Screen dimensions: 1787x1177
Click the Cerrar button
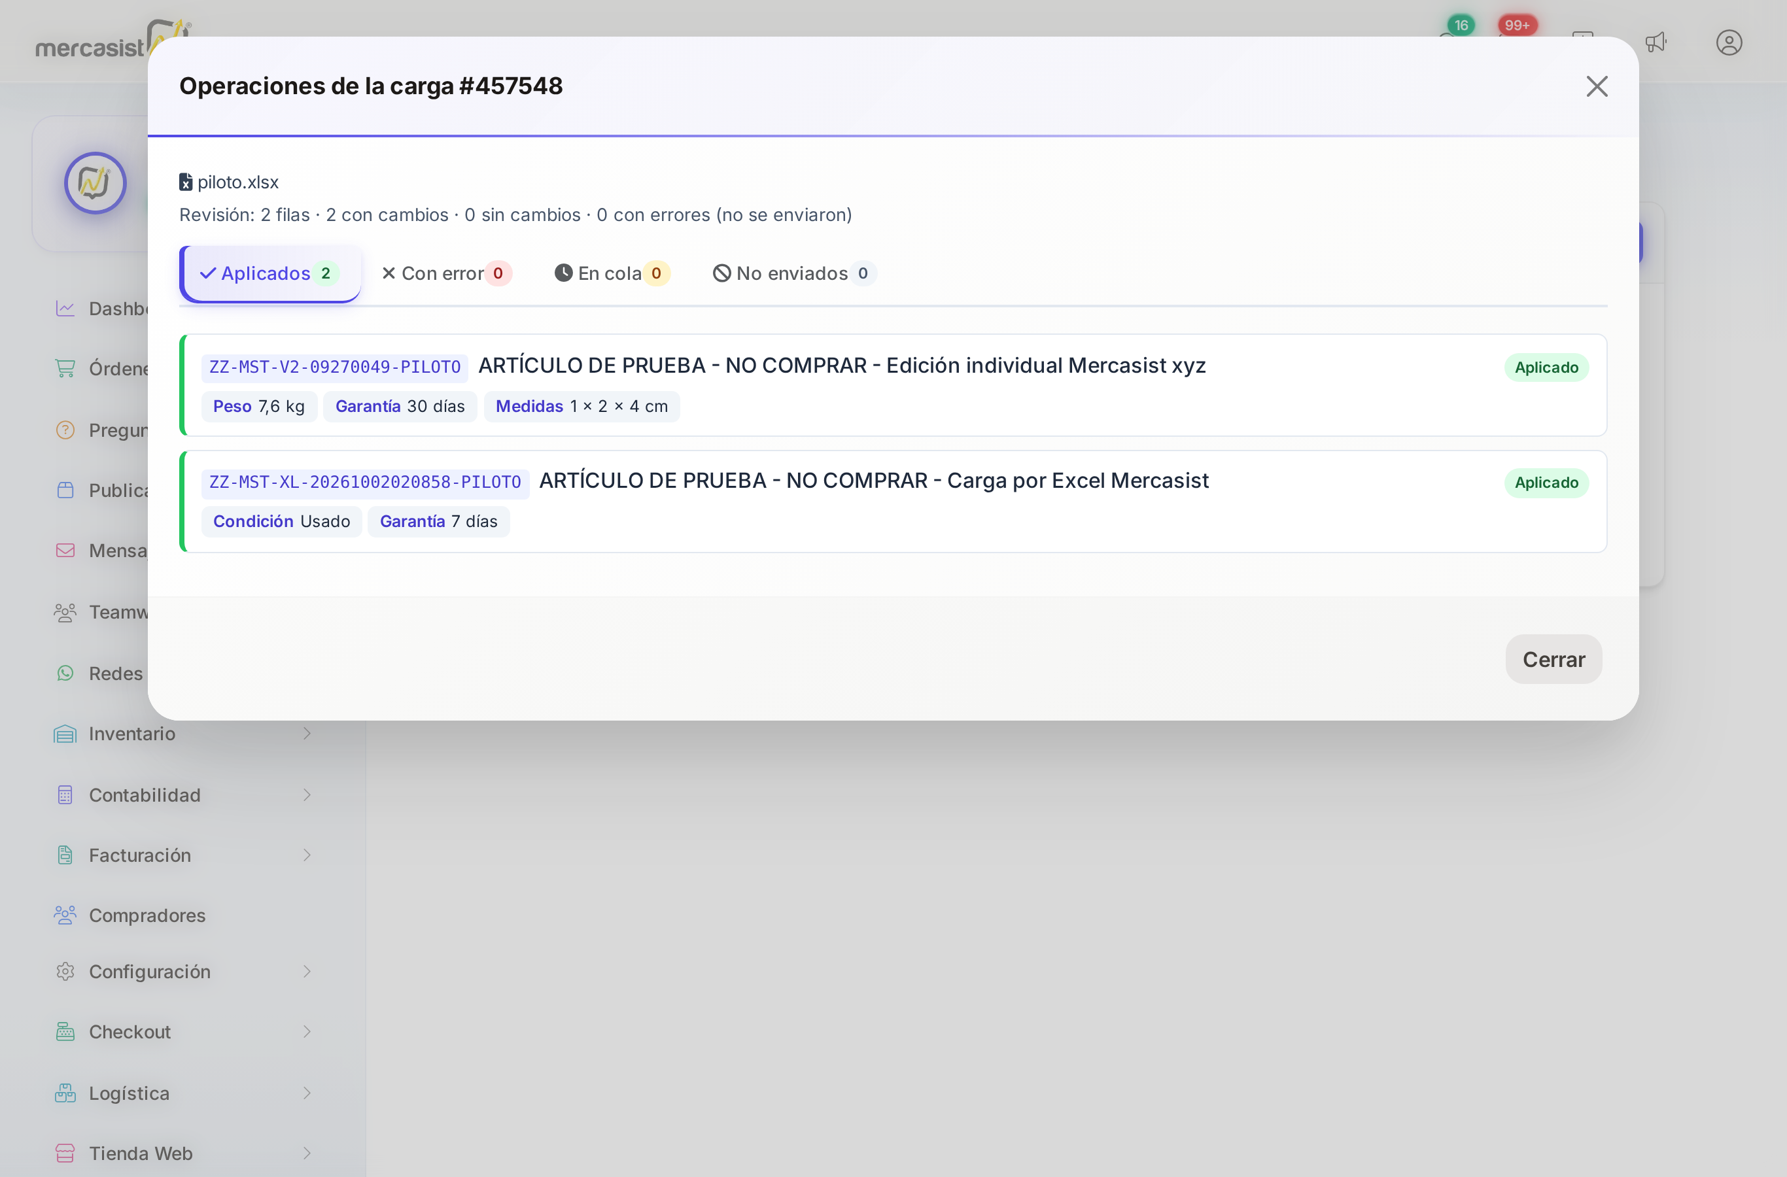[x=1553, y=659]
